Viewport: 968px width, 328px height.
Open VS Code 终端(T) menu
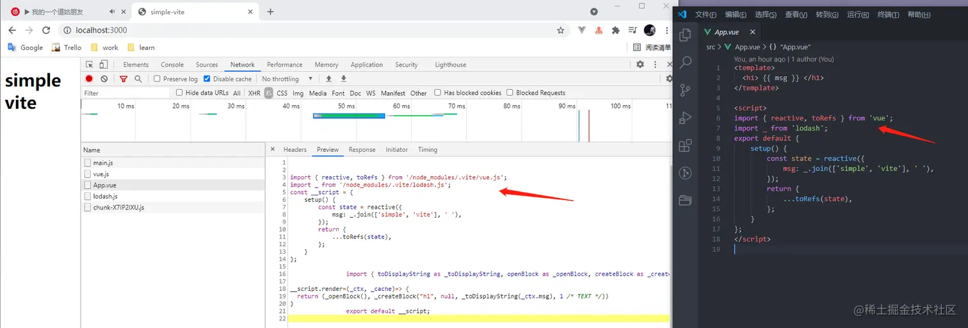click(888, 15)
